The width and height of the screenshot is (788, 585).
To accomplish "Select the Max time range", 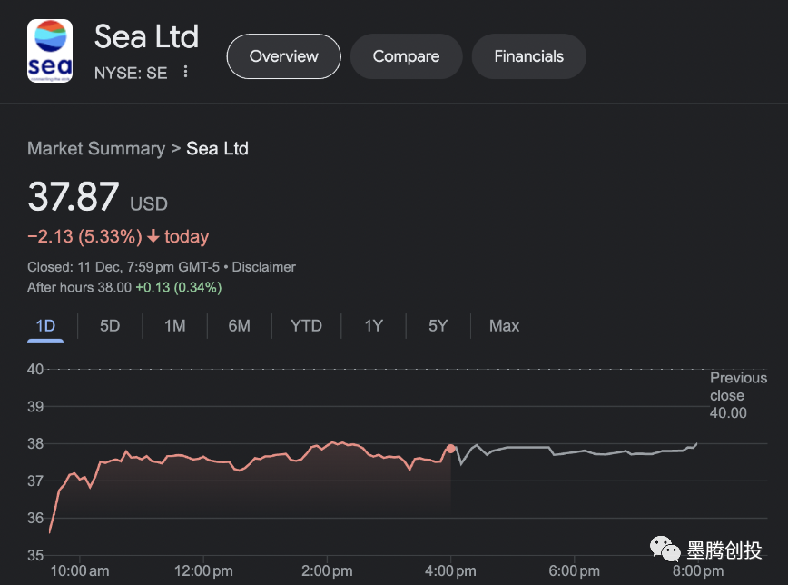I will [x=504, y=326].
